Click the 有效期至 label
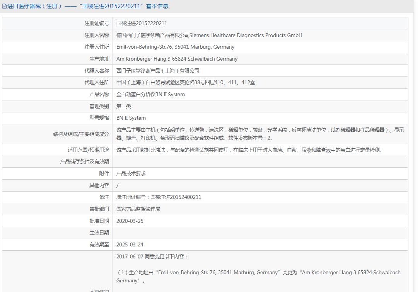420x292 pixels. tap(99, 244)
